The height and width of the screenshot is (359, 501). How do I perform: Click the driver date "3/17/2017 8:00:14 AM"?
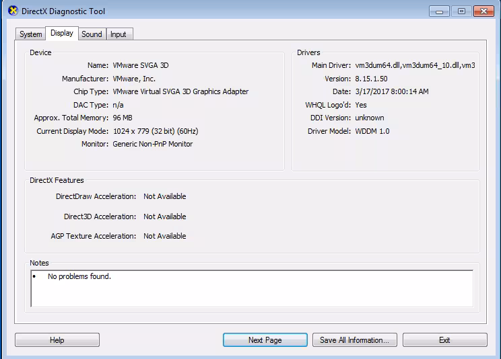coord(392,91)
